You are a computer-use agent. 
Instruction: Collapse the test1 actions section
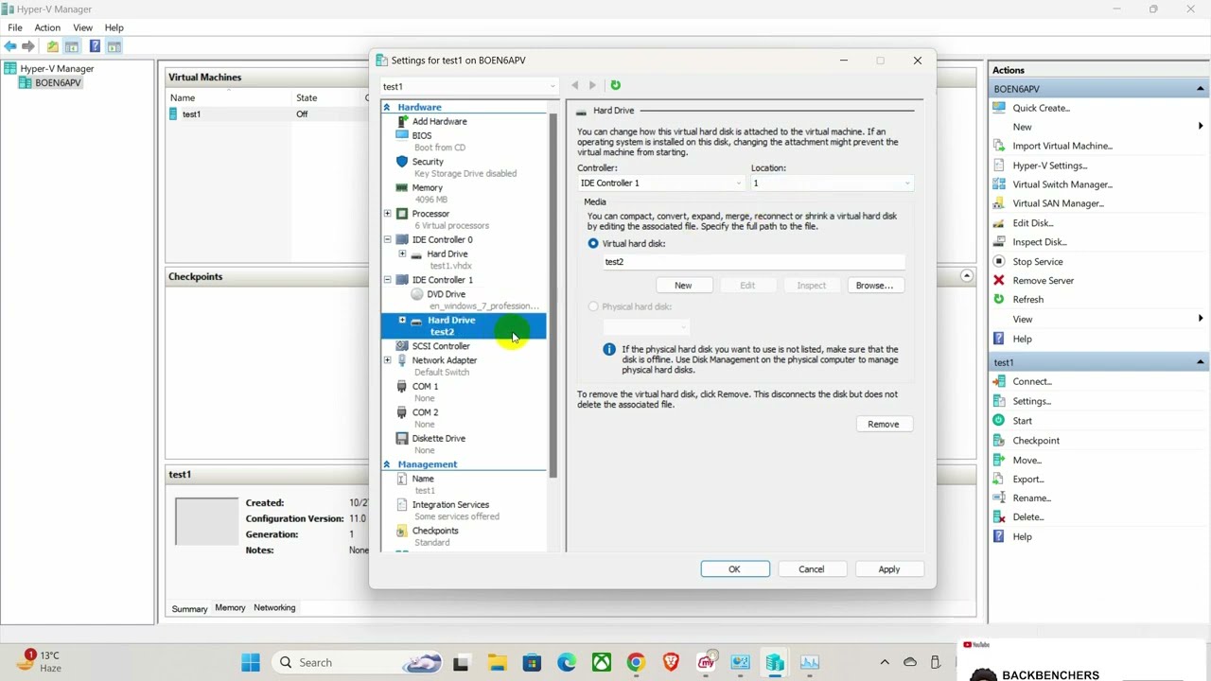(1200, 362)
